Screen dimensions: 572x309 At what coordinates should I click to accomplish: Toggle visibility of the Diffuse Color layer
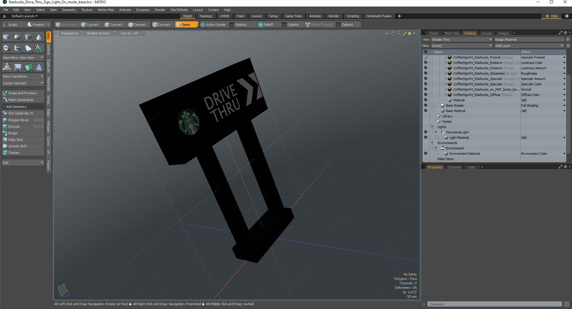click(x=425, y=95)
